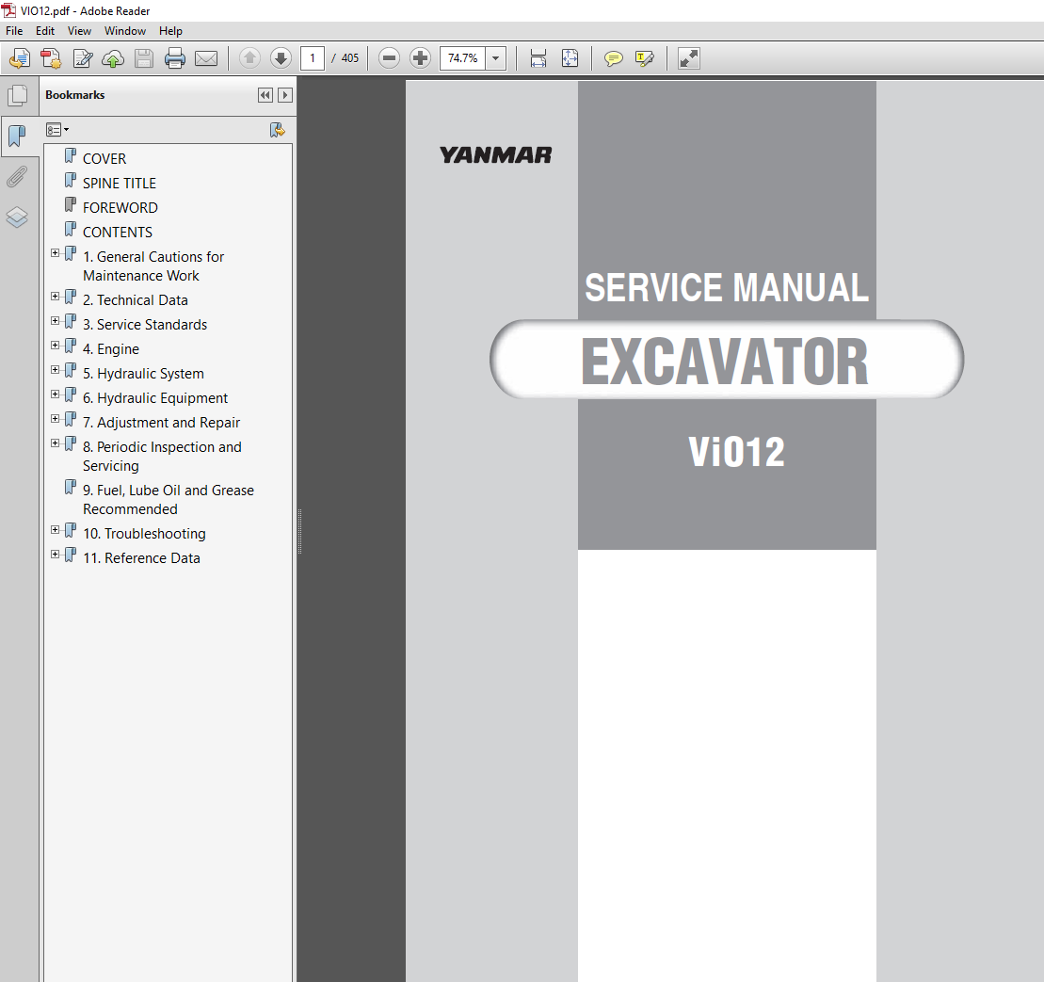This screenshot has height=982, width=1044.
Task: Click the expand panel right-arrow button
Action: point(285,95)
